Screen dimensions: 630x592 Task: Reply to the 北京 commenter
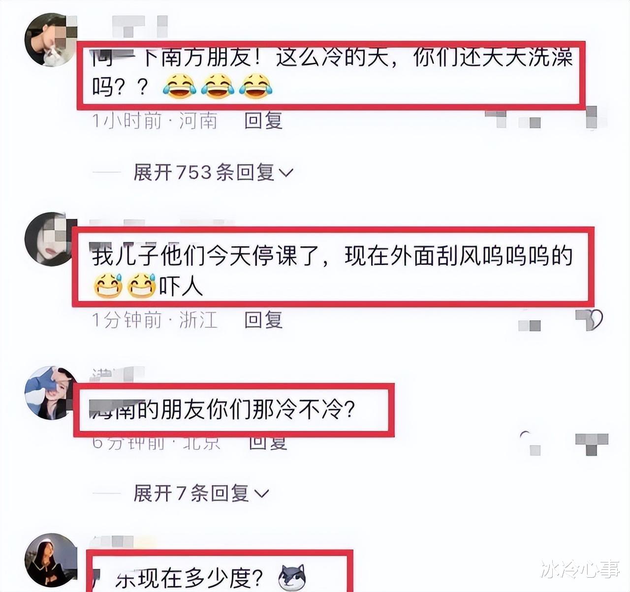(268, 442)
